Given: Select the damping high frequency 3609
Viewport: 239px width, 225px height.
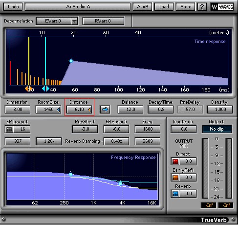Looking at the screenshot, I should point(148,141).
